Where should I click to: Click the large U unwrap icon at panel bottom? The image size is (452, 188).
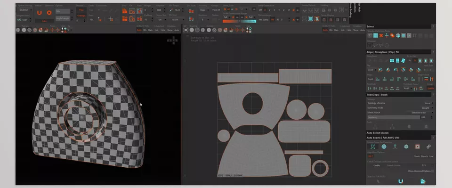[x=400, y=181]
